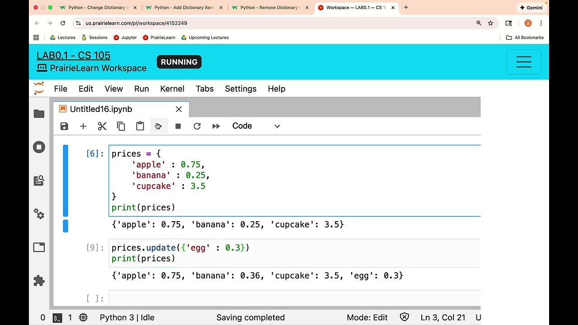
Task: Open the All Bookmarks folder
Action: tap(525, 37)
